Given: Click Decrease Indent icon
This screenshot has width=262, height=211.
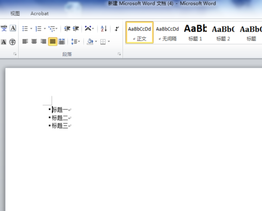Looking at the screenshot, I should pyautogui.click(x=67, y=28).
